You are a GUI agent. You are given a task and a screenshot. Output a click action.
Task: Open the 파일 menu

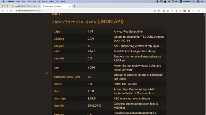tap(18, 1)
